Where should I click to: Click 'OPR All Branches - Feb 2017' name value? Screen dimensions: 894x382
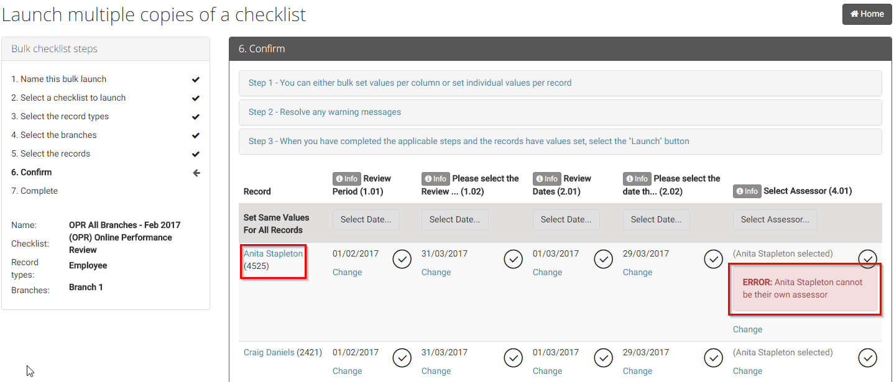click(x=125, y=225)
